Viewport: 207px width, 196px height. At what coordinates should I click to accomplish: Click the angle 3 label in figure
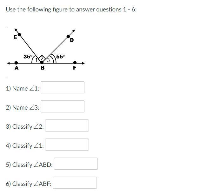point(48,60)
